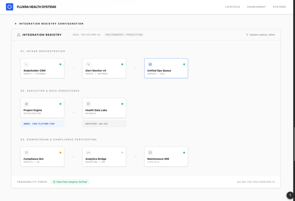Select the Project Engine card title
295x201 pixels.
tap(33, 110)
